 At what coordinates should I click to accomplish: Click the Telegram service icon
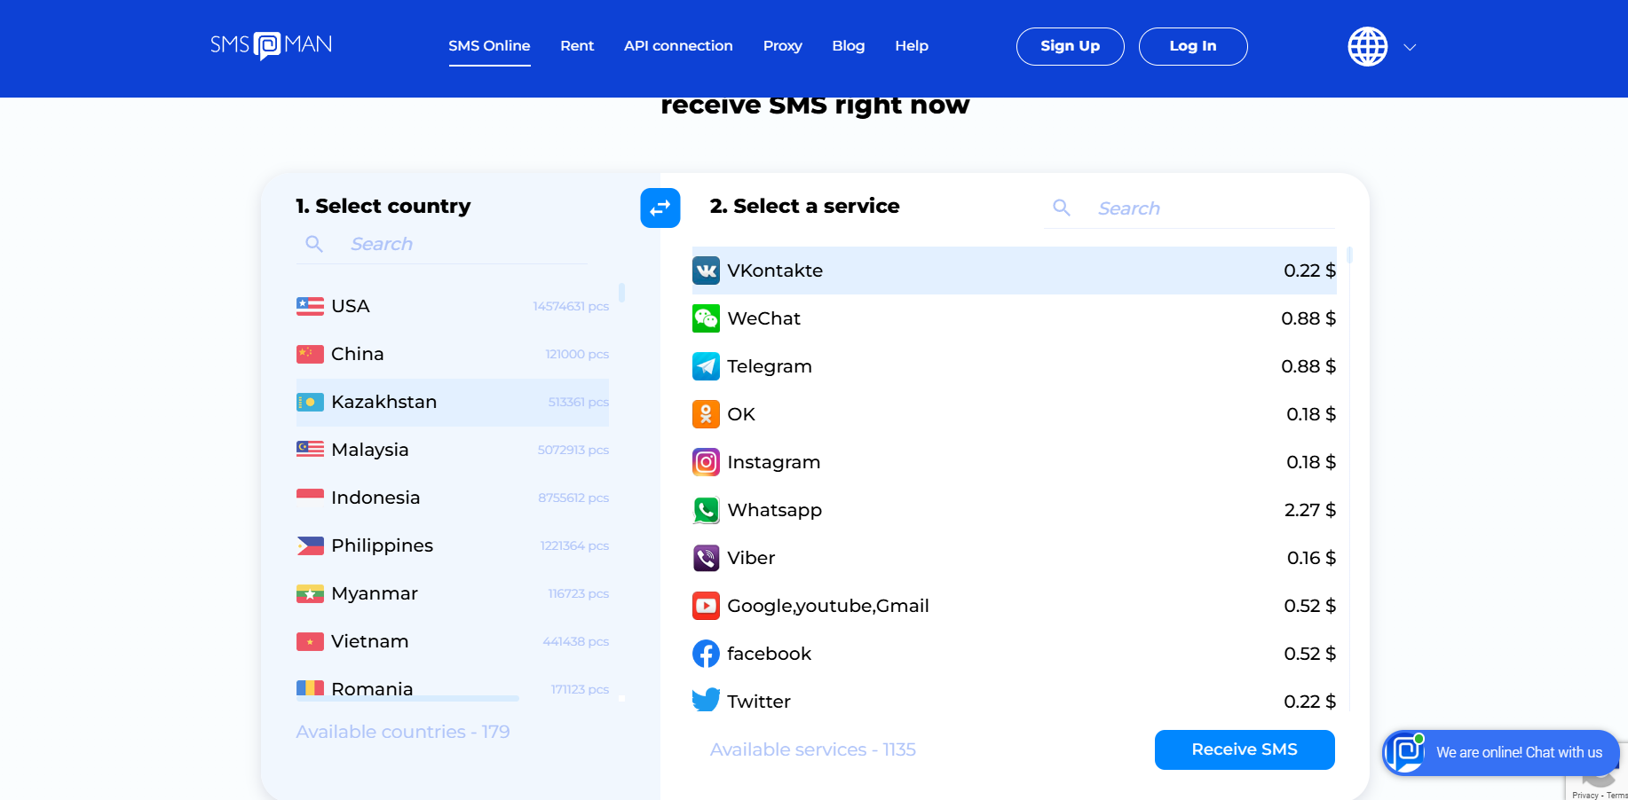click(x=707, y=366)
